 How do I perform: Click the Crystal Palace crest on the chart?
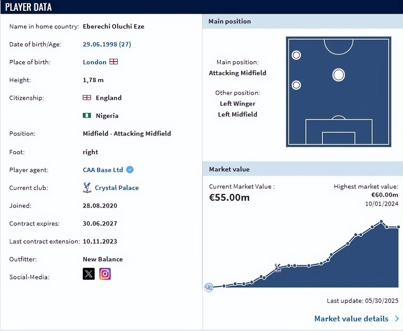(278, 268)
